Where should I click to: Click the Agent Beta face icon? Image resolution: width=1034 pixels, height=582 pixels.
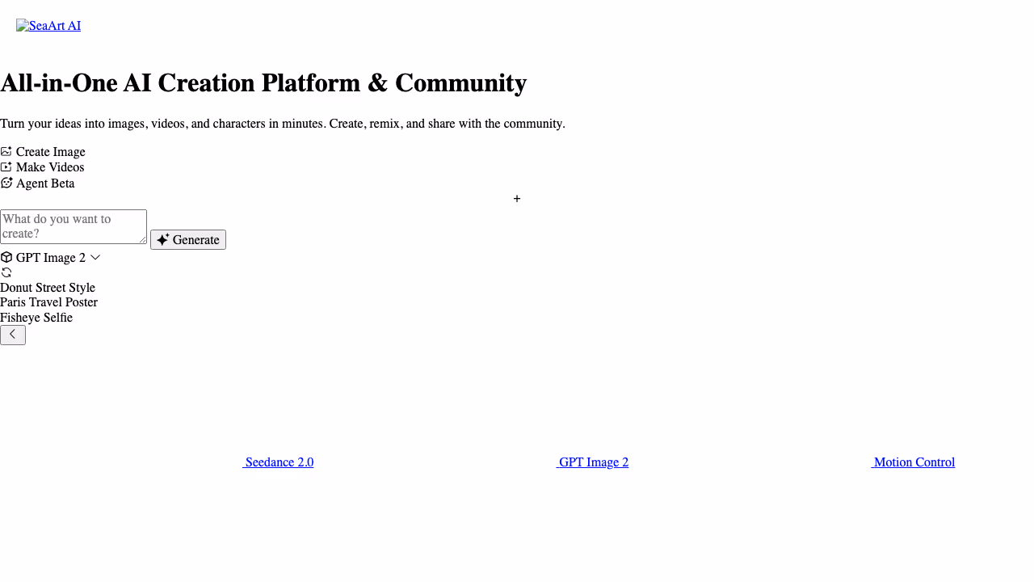[6, 183]
